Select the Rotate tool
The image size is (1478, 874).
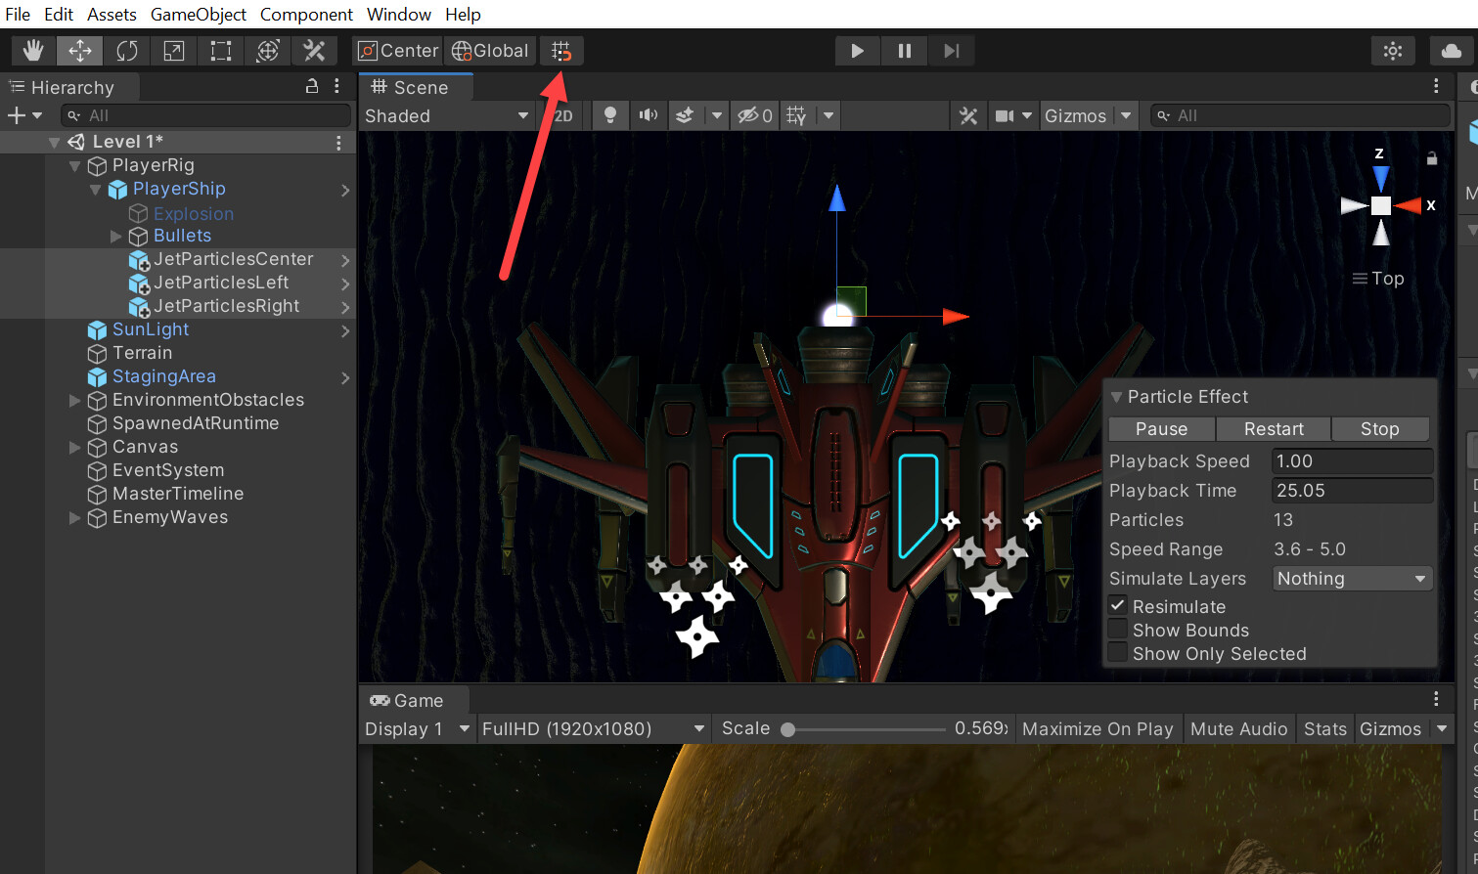coord(126,50)
